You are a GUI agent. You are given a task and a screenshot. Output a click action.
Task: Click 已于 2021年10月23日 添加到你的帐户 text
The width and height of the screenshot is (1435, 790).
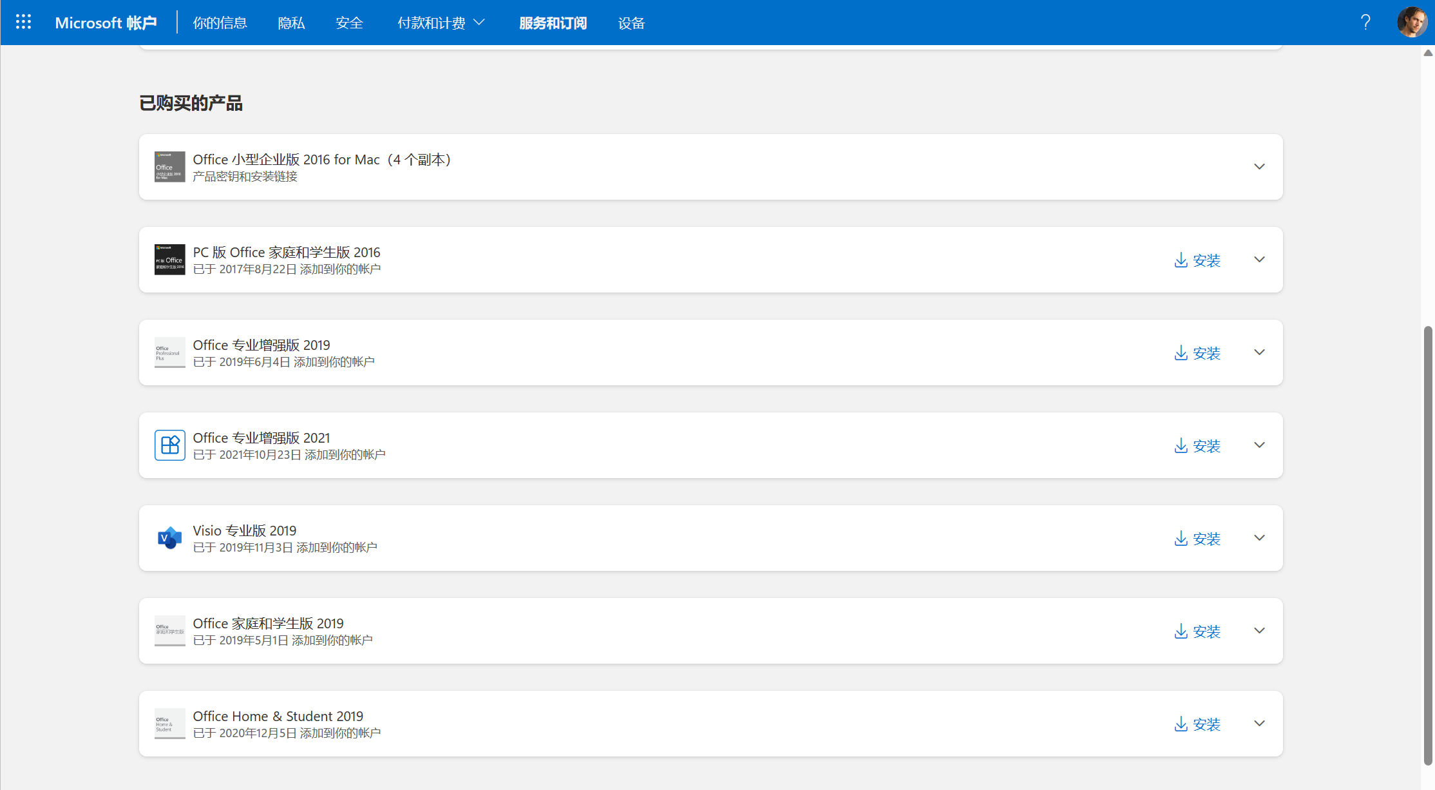click(x=289, y=455)
